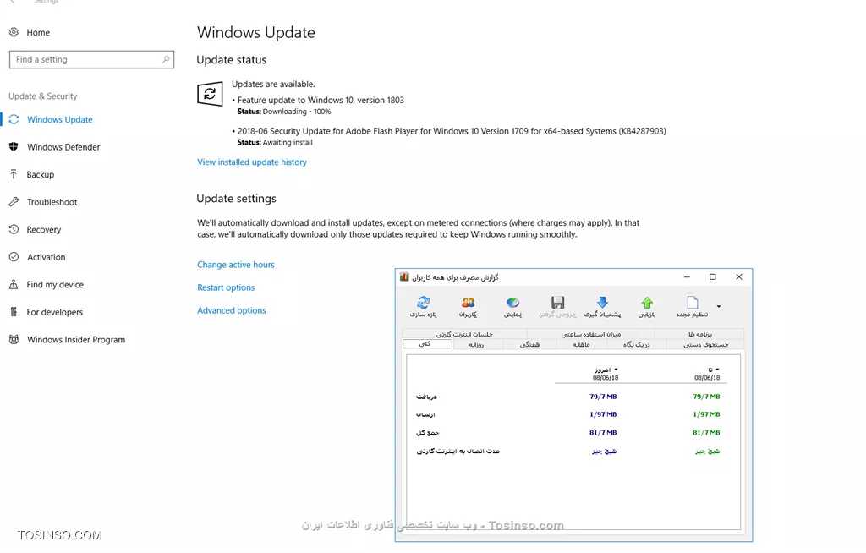Screen dimensions: 866x553
Task: Maximize the usage report window
Action: tap(712, 276)
